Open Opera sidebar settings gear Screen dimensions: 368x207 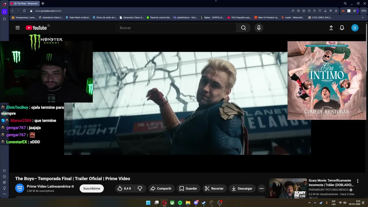4,183
